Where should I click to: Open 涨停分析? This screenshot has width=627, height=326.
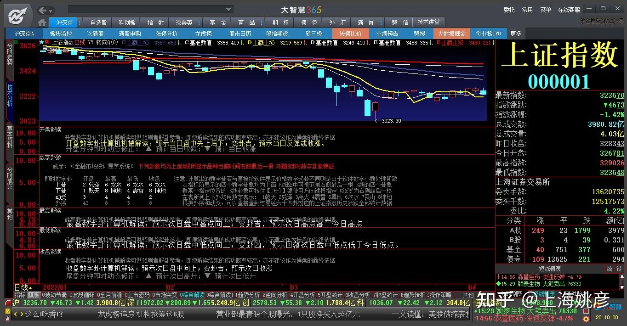(x=166, y=34)
